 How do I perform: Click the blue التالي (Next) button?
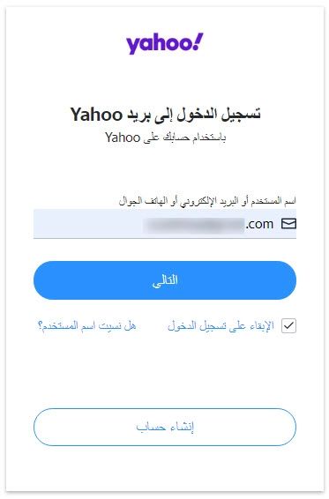(x=165, y=280)
